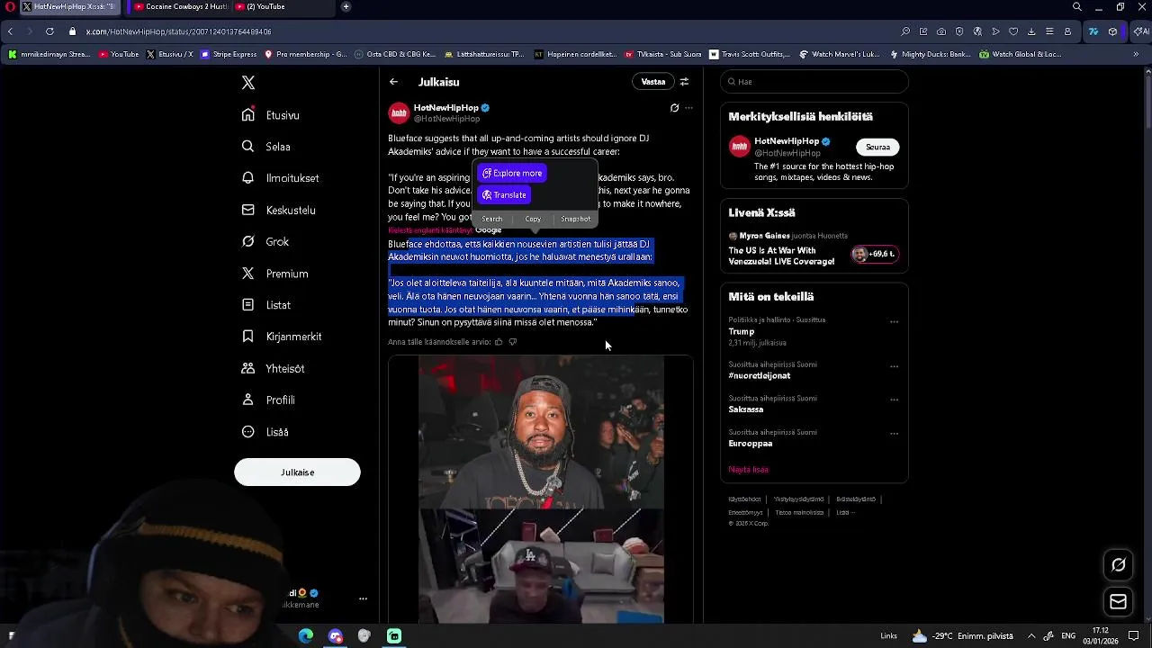This screenshot has width=1152, height=648.
Task: Follow HotNewHipHop with Seuraa button
Action: click(877, 147)
